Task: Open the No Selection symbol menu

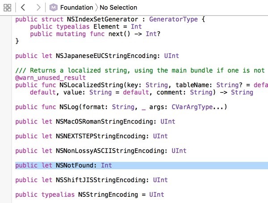Action: coord(118,7)
